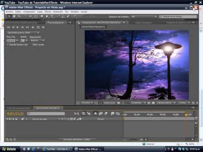Click Nombre de origen column header
The image size is (203, 152).
pyautogui.click(x=39, y=119)
